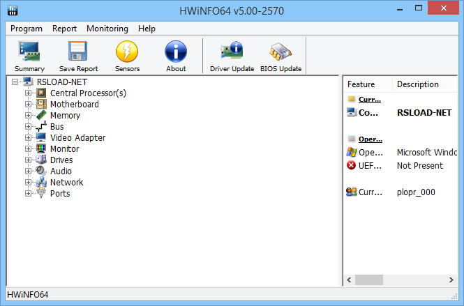Screen dimensions: 464x306
Task: Expand the Motherboard node
Action: pyautogui.click(x=28, y=105)
